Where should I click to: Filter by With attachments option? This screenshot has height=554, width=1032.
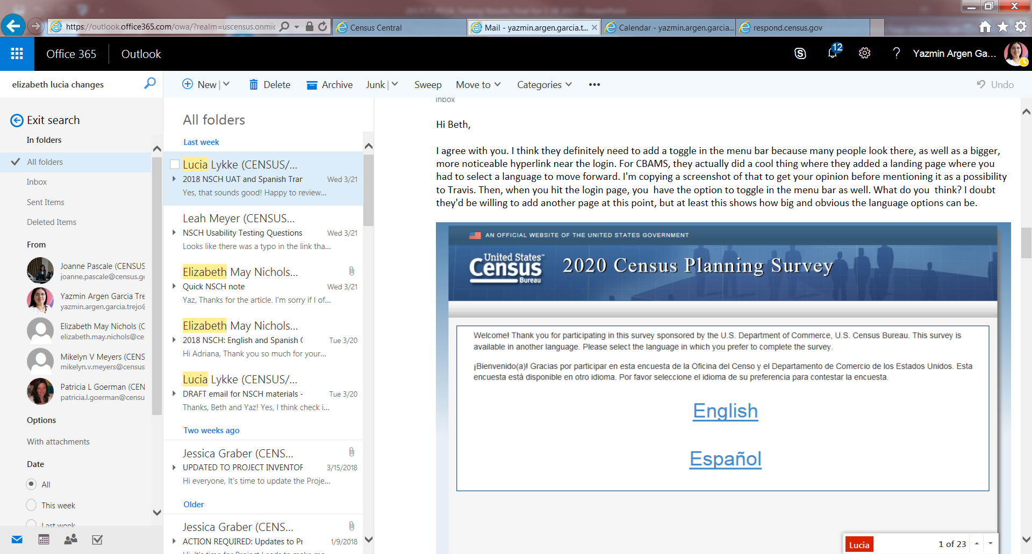[58, 442]
